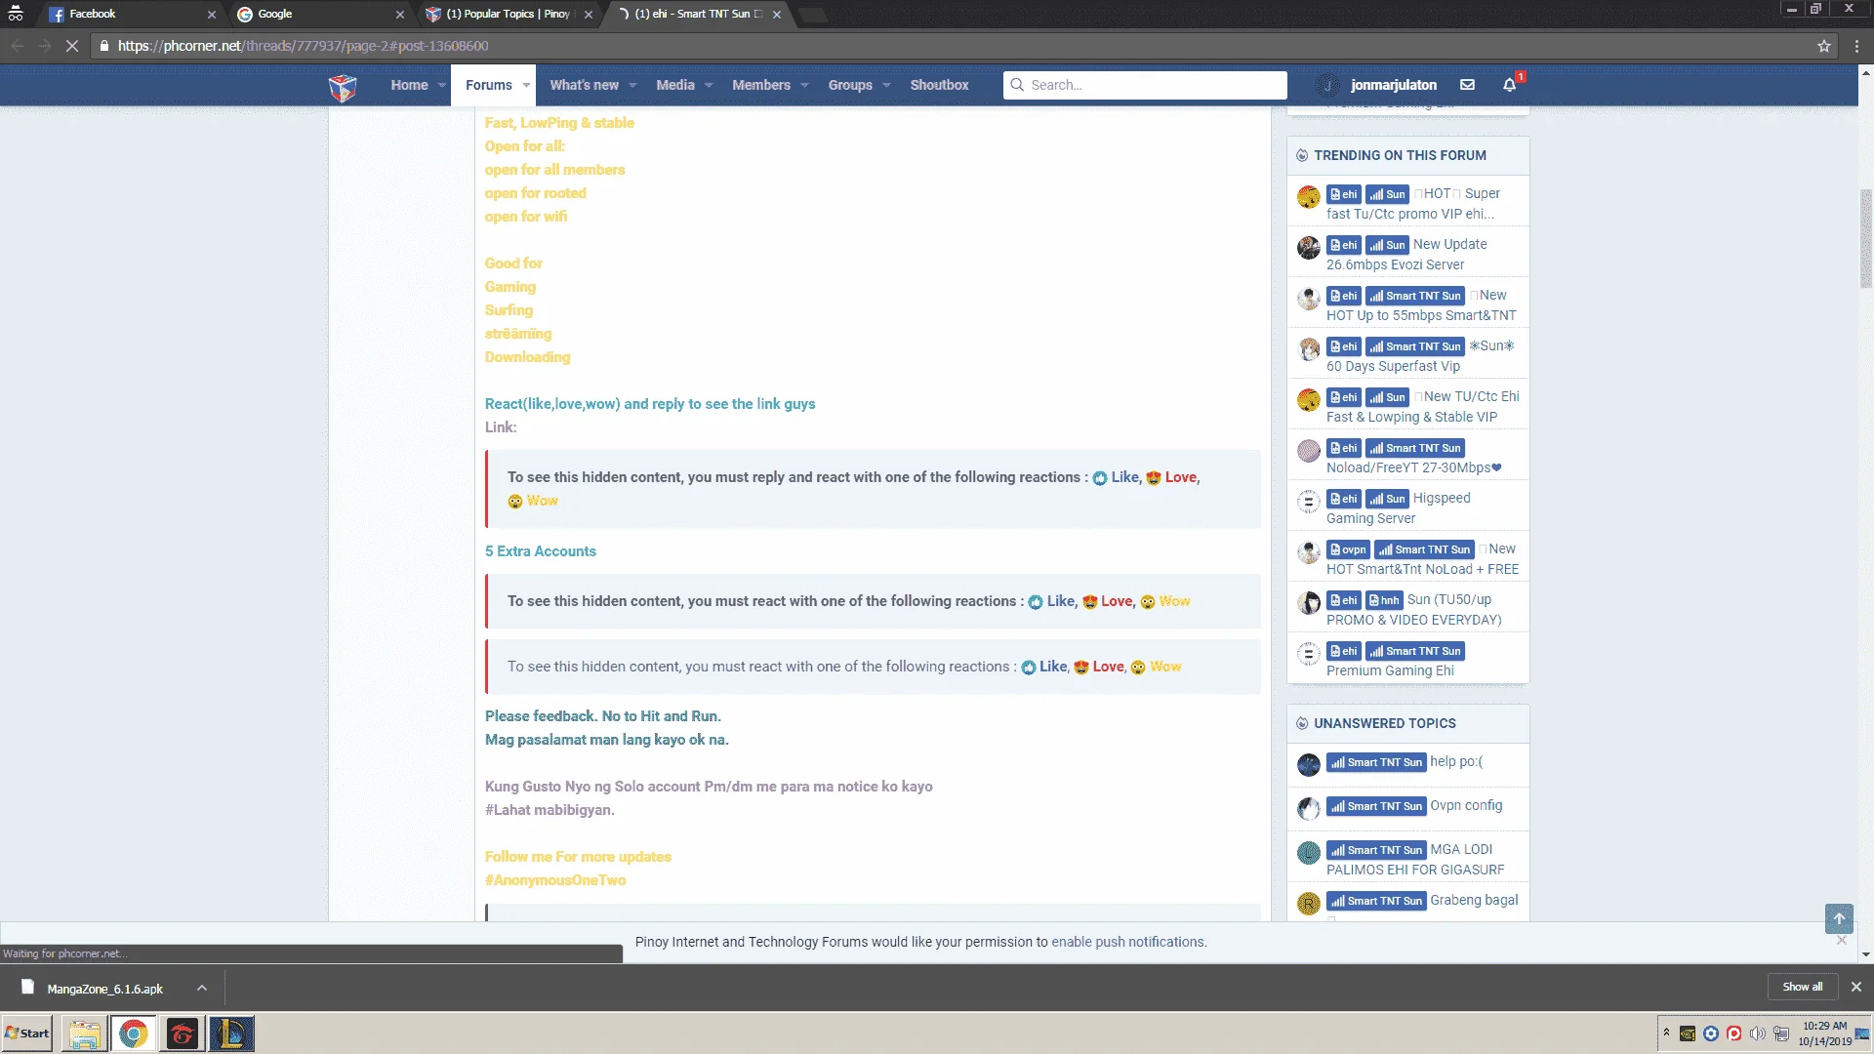Image resolution: width=1874 pixels, height=1054 pixels.
Task: Open Chrome three-dot menu
Action: (1856, 46)
